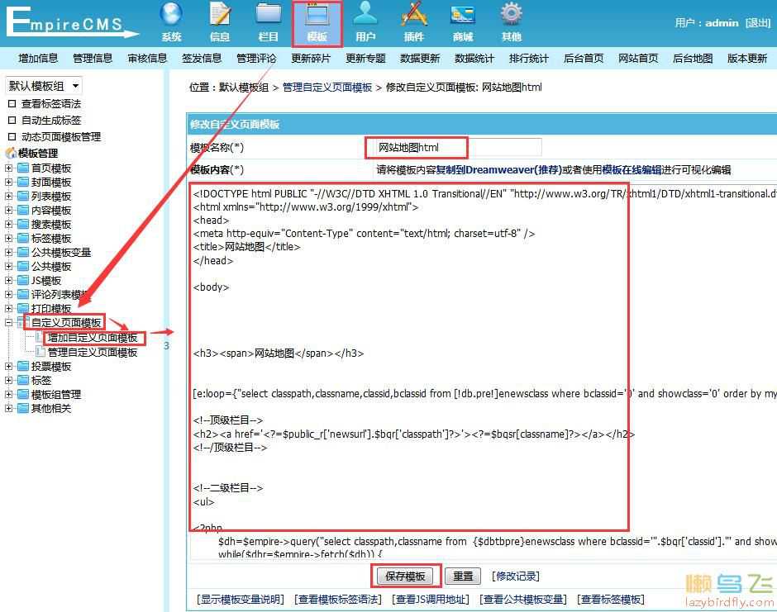Click the [退出] logout link
This screenshot has width=777, height=612.
[758, 23]
